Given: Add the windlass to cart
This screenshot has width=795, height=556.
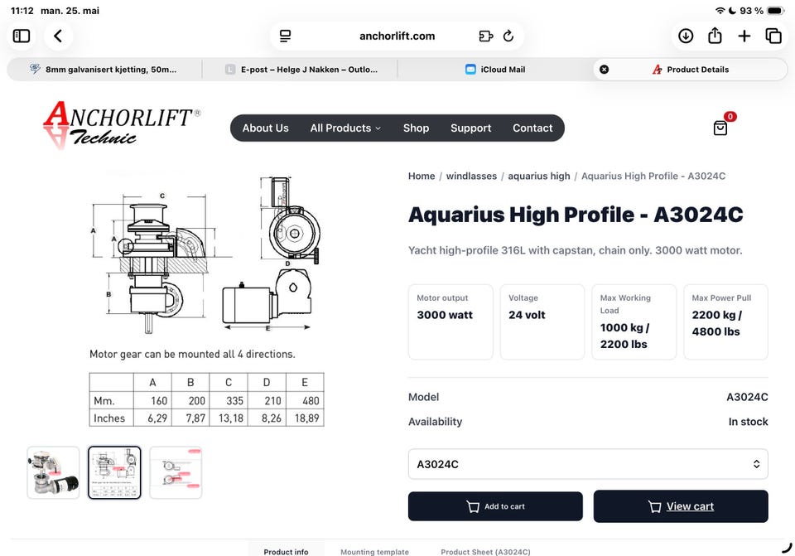Looking at the screenshot, I should [x=495, y=506].
